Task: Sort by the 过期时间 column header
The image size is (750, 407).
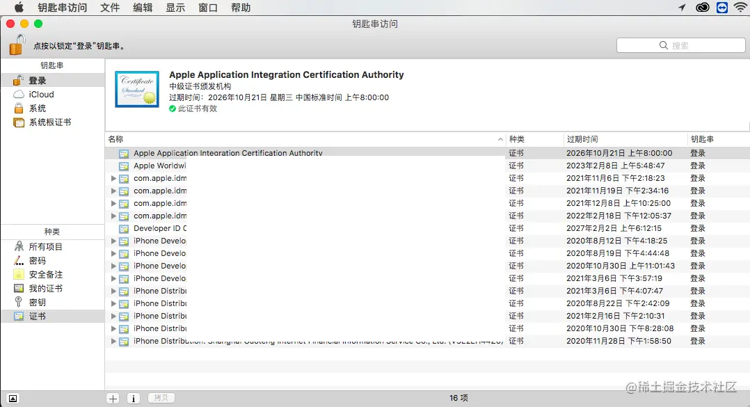Action: coord(625,139)
